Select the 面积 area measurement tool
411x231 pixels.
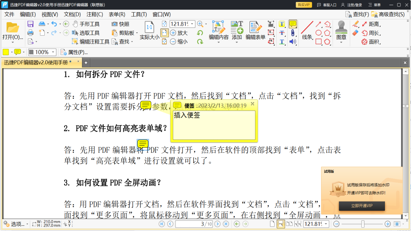(x=374, y=42)
